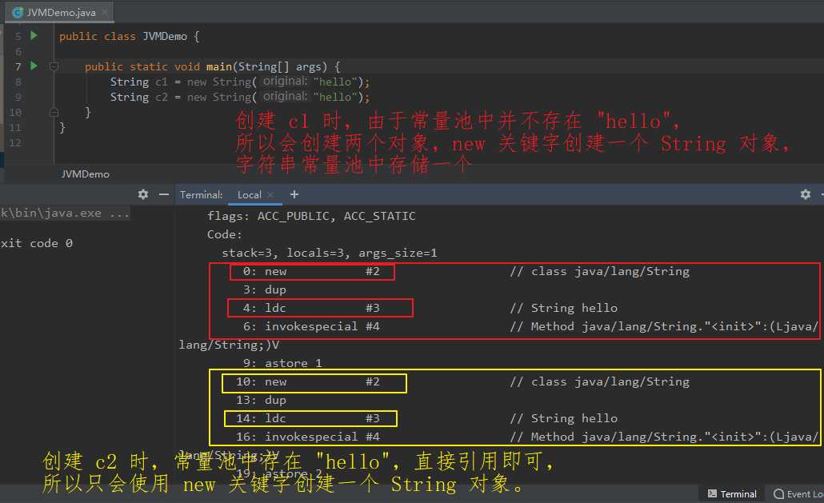Click line number 12 in the gutter
The width and height of the screenshot is (824, 503).
tap(15, 143)
